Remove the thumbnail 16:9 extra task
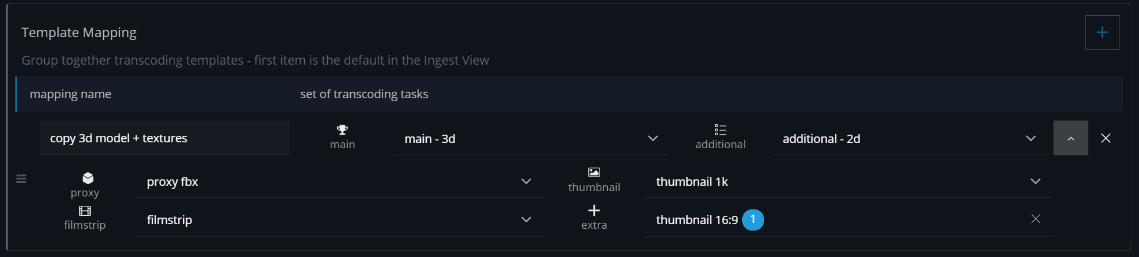Viewport: 1139px width, 257px height. [1035, 219]
